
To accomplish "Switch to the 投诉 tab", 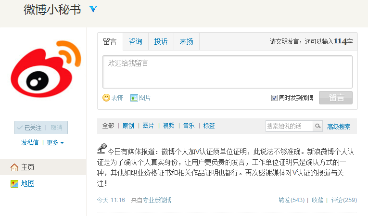I will [x=161, y=41].
